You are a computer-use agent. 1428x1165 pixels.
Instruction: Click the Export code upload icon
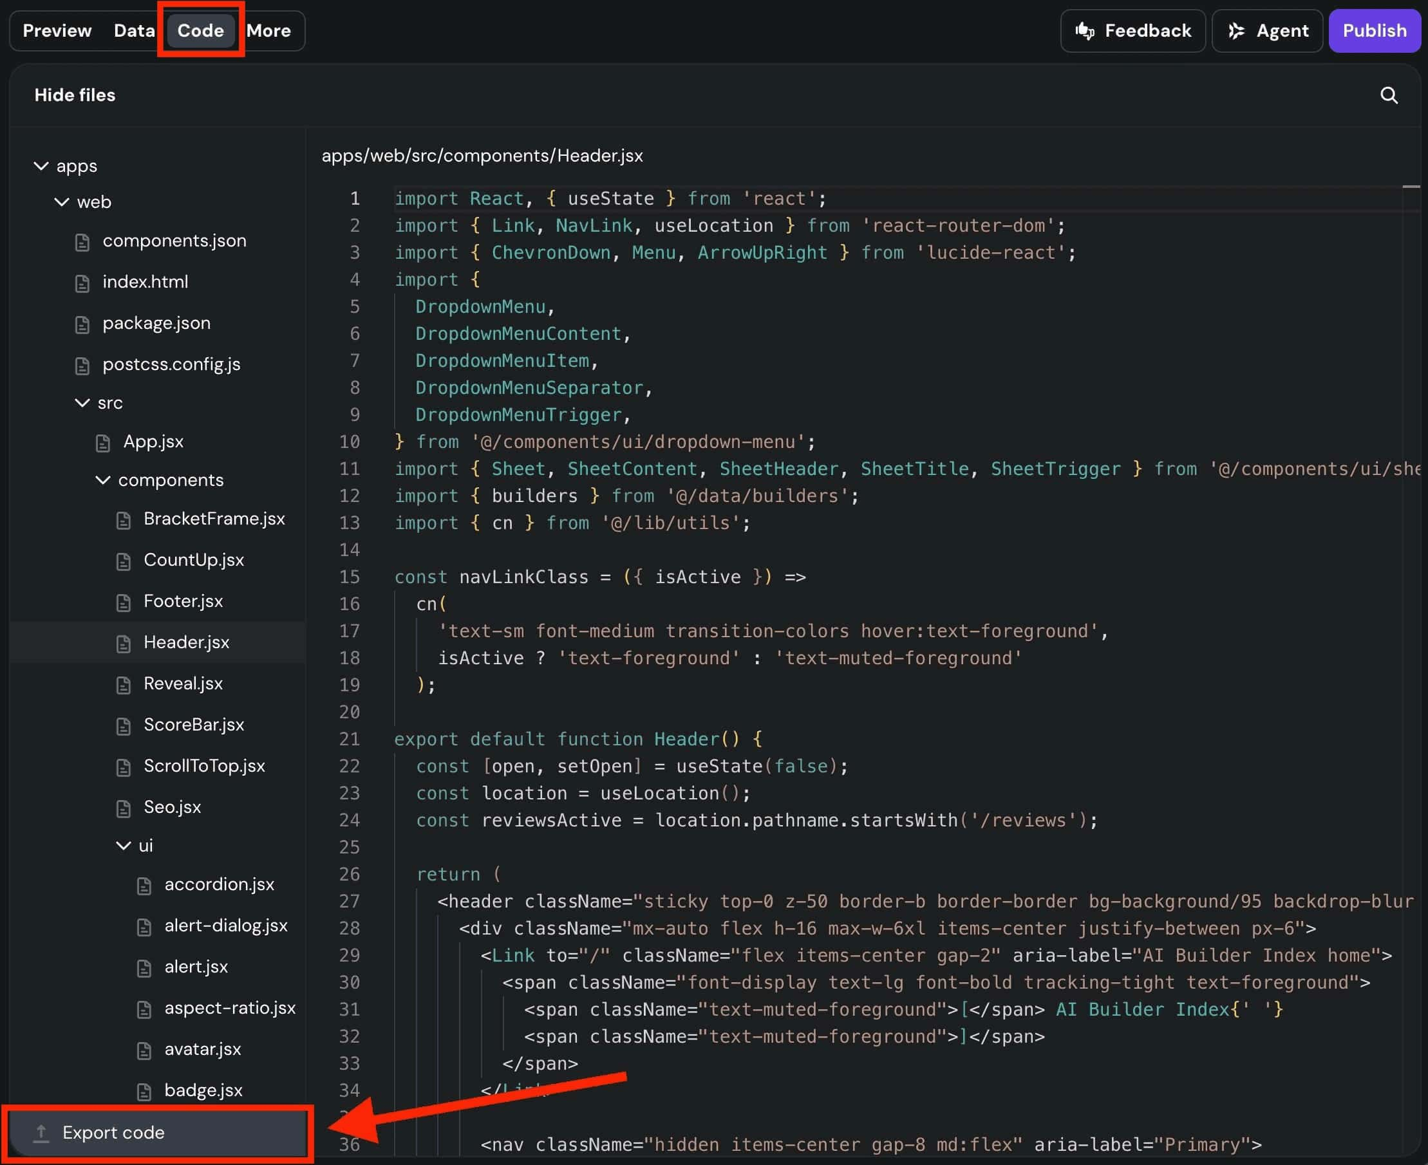click(x=41, y=1133)
